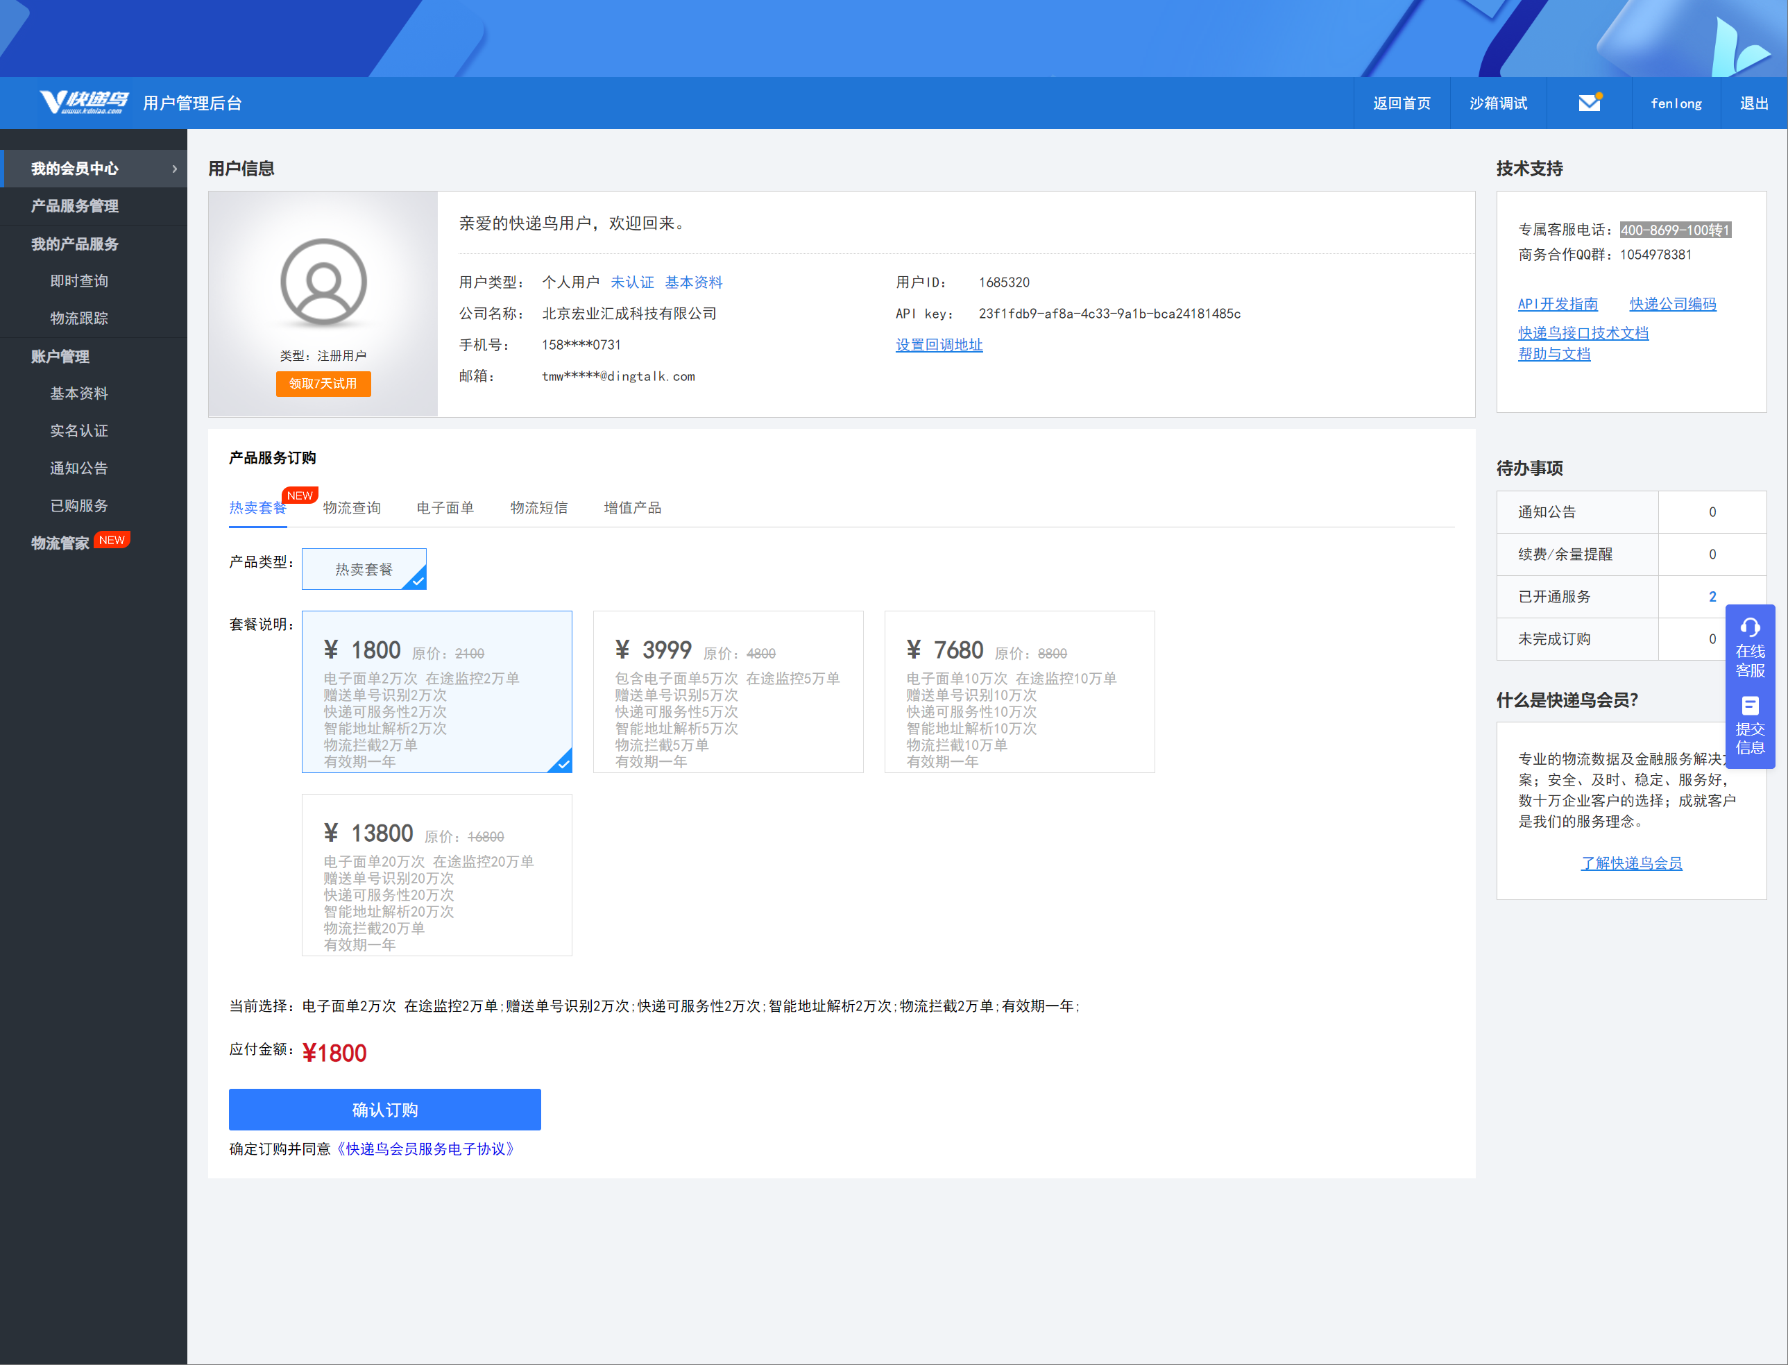Switch to the 增值产品 tab
Screen dimensions: 1788x1365
(x=632, y=508)
